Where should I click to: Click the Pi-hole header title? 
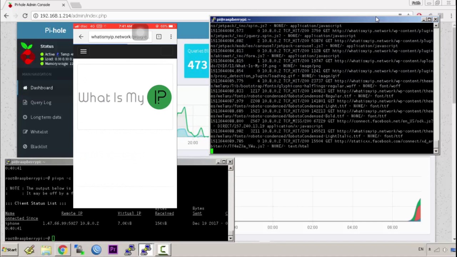(x=55, y=30)
